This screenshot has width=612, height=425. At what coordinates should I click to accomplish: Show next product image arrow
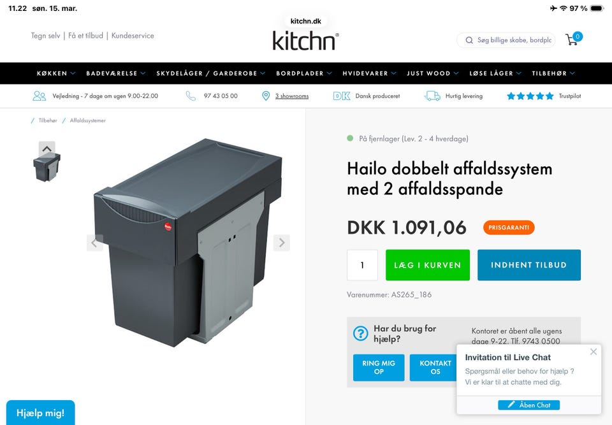(281, 243)
